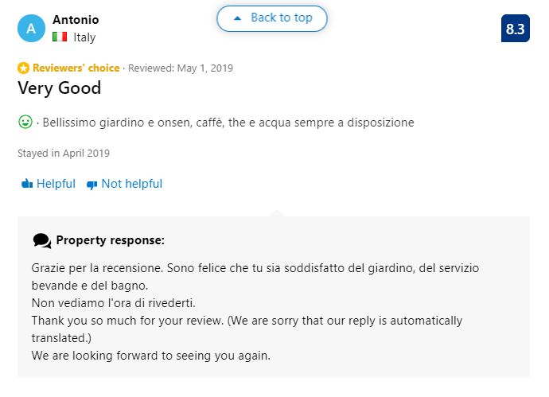Click the thumbs up Helpful icon
This screenshot has width=549, height=397.
point(27,184)
